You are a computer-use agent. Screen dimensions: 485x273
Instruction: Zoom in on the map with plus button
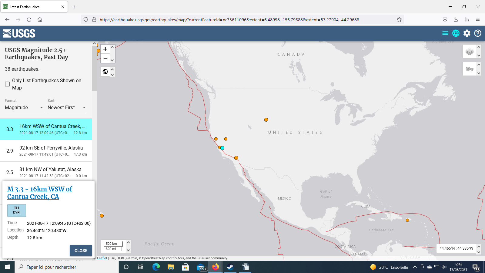105,49
